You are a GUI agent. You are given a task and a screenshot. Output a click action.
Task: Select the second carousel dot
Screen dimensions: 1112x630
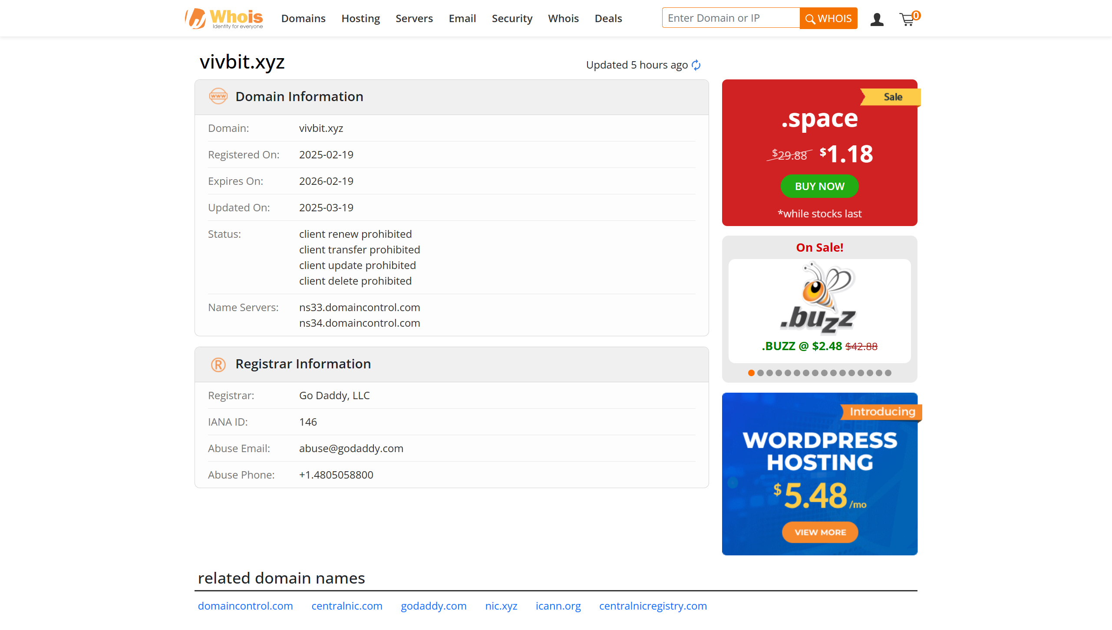point(760,373)
